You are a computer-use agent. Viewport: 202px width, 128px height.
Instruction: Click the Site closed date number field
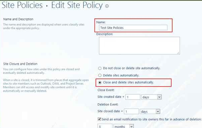(x=131, y=111)
